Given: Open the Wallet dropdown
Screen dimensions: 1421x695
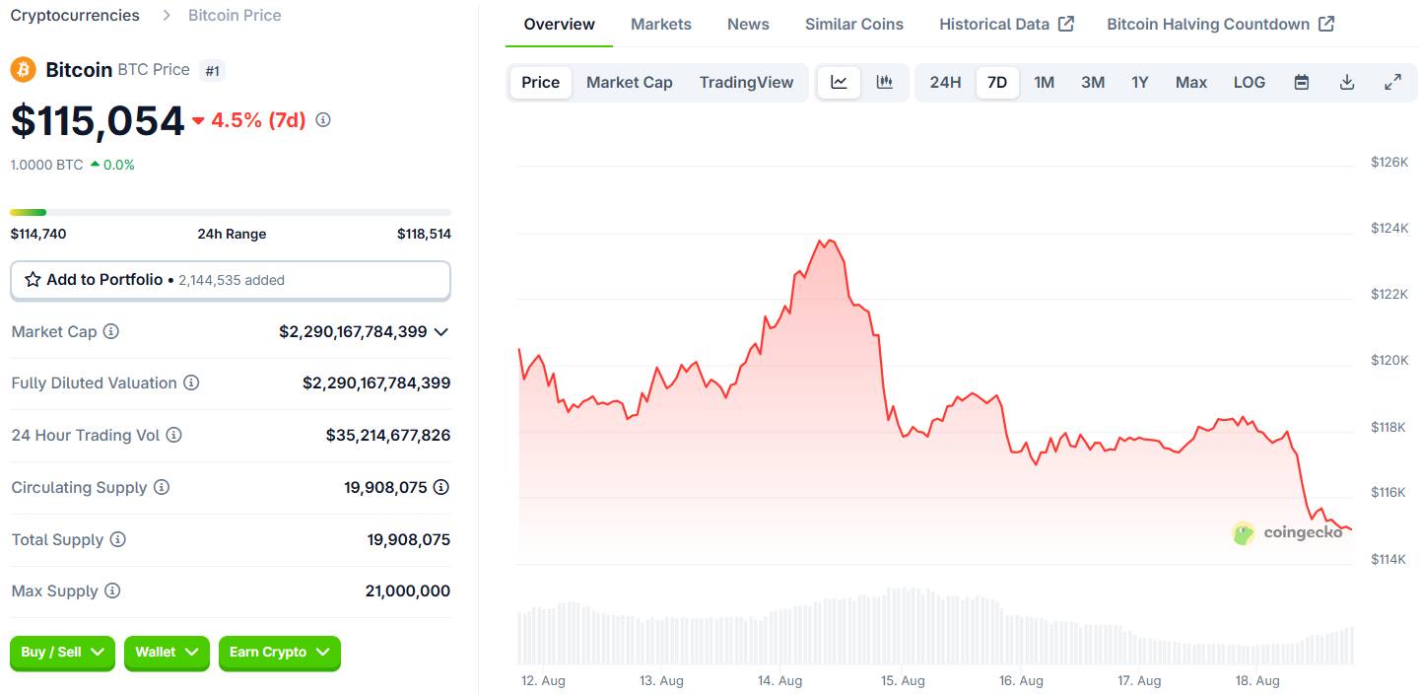Looking at the screenshot, I should 167,653.
